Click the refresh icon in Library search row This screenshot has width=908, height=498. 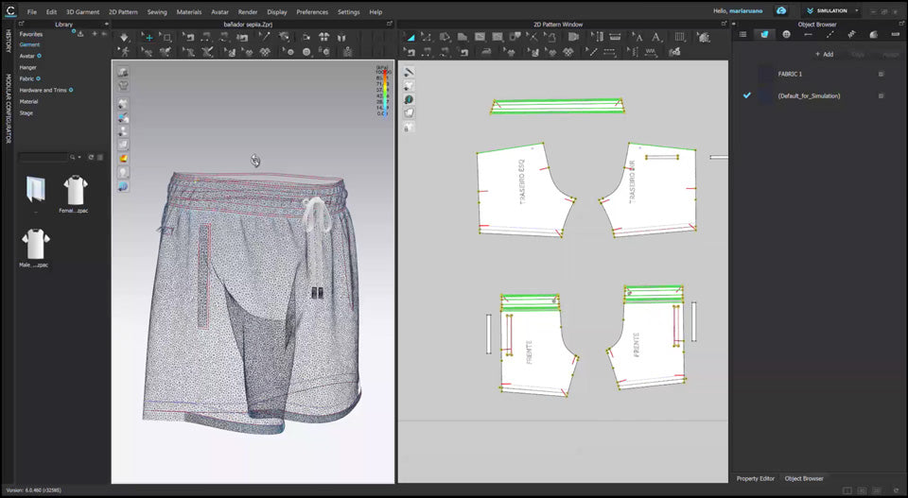pyautogui.click(x=91, y=157)
